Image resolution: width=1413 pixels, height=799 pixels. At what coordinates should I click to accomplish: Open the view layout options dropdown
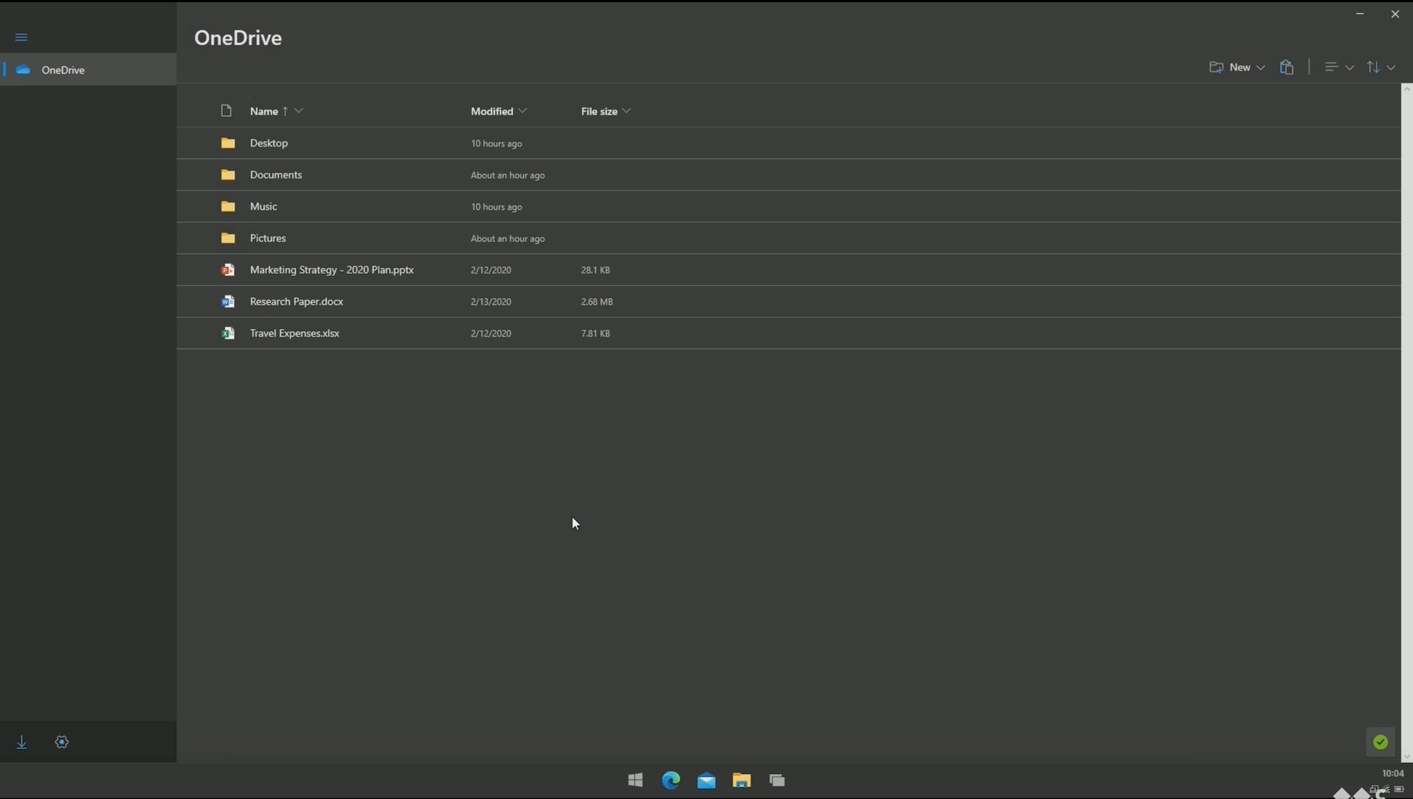tap(1339, 67)
